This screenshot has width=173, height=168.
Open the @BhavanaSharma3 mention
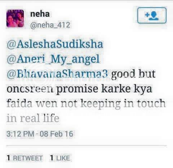tap(57, 74)
